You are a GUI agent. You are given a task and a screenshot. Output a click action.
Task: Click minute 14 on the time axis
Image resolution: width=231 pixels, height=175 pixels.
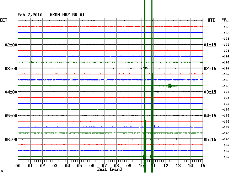click(x=190, y=165)
